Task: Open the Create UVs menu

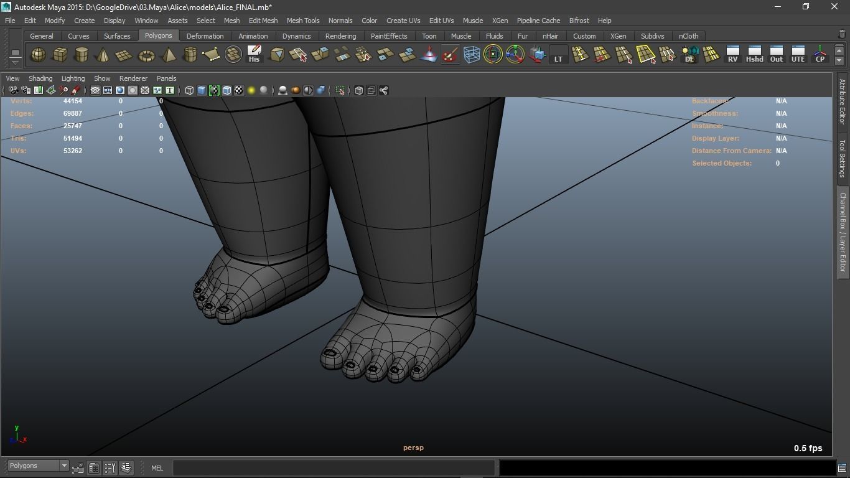Action: pyautogui.click(x=403, y=21)
